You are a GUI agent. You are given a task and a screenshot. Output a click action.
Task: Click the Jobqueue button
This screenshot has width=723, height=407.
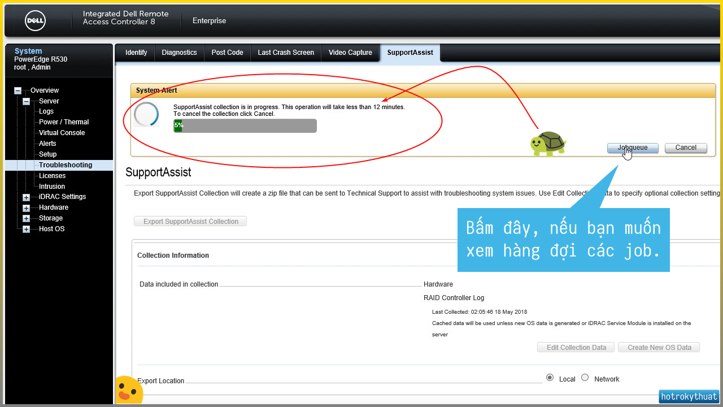tap(633, 148)
